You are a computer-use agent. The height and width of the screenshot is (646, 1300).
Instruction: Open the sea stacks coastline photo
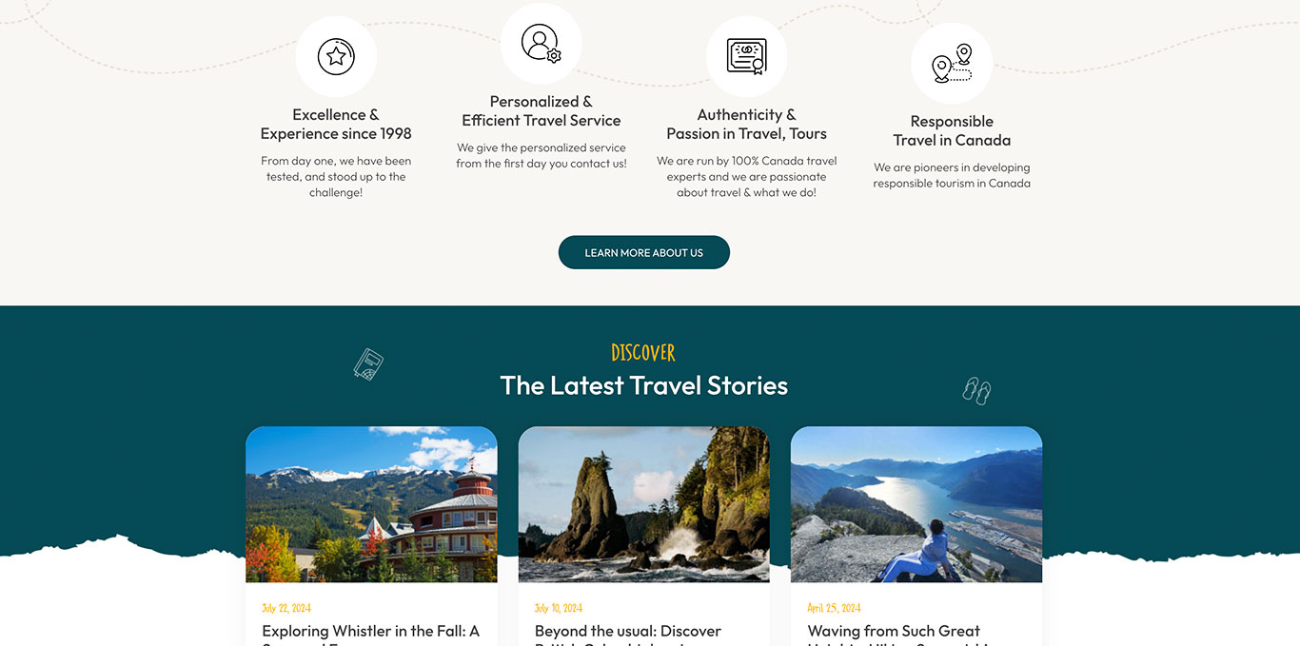(644, 504)
